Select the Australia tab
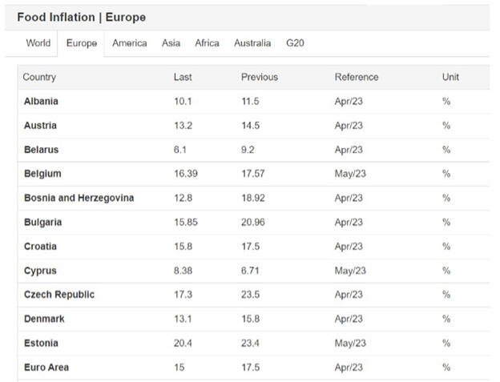The height and width of the screenshot is (382, 500). pos(252,43)
